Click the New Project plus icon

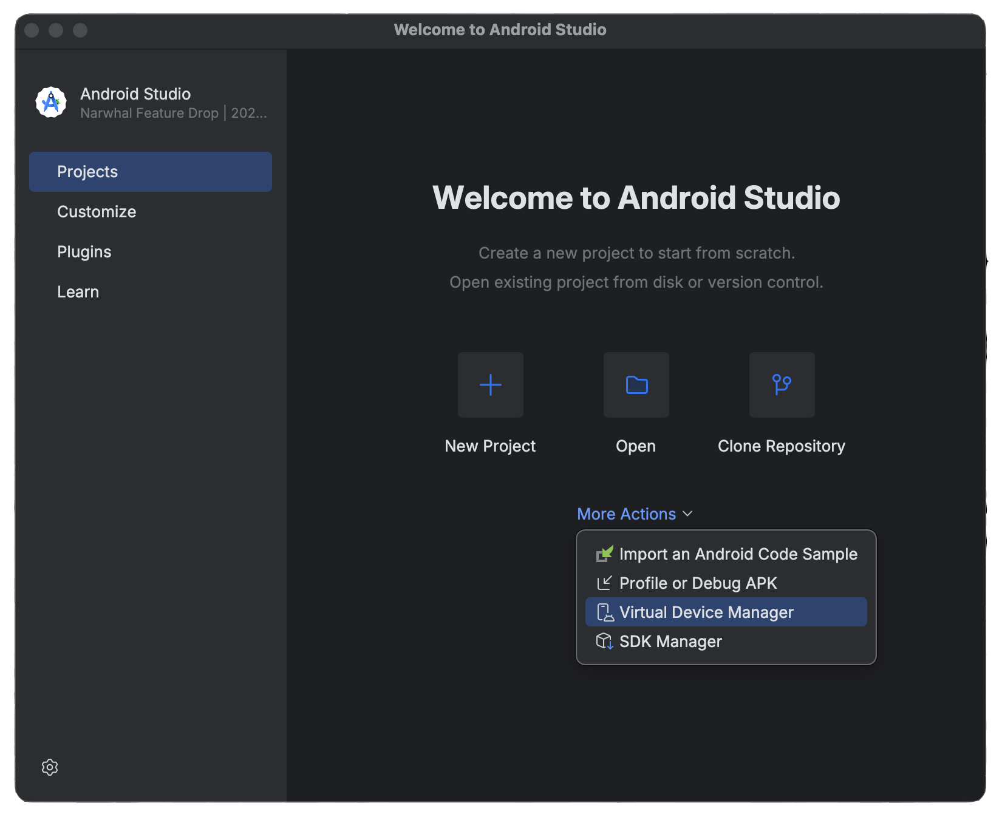[491, 385]
